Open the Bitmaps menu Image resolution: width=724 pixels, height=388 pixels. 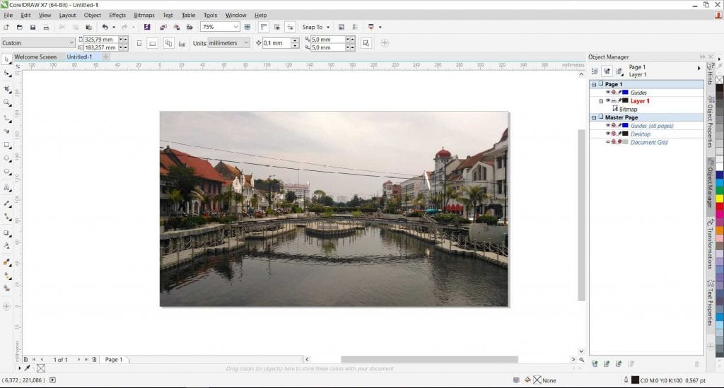144,15
